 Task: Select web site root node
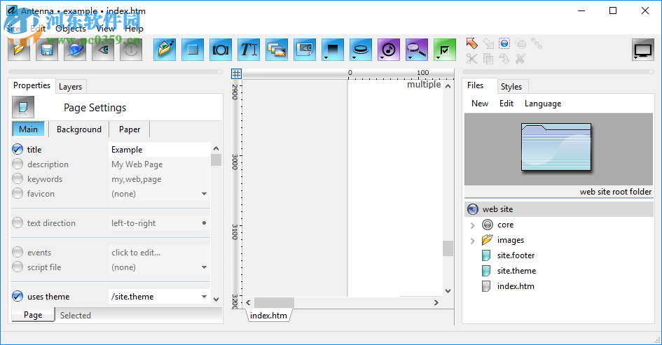coord(559,209)
